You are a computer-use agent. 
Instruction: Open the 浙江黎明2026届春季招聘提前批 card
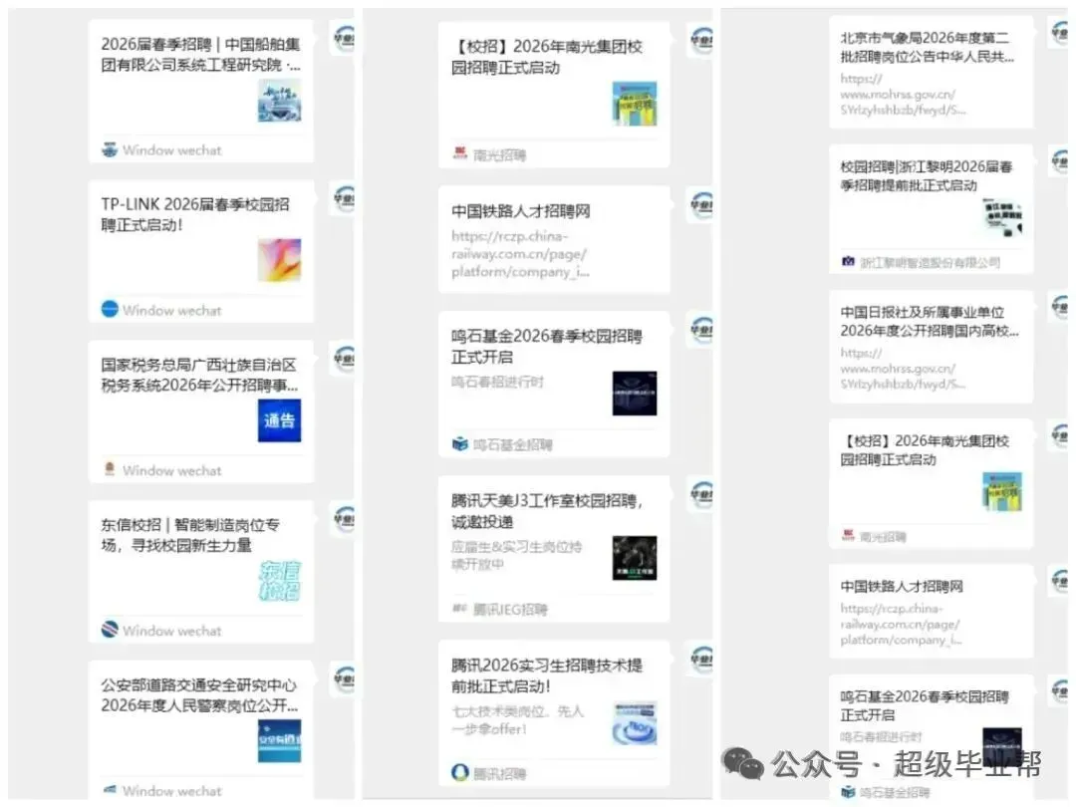(x=932, y=209)
